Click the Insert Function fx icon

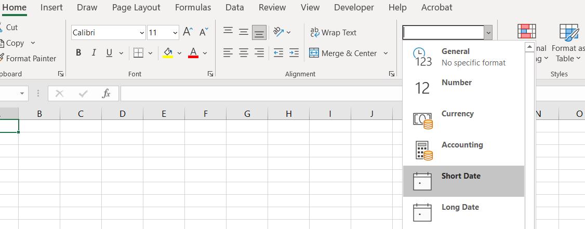106,93
